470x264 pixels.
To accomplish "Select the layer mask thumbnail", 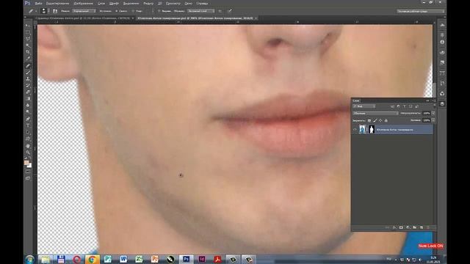I will pos(372,129).
